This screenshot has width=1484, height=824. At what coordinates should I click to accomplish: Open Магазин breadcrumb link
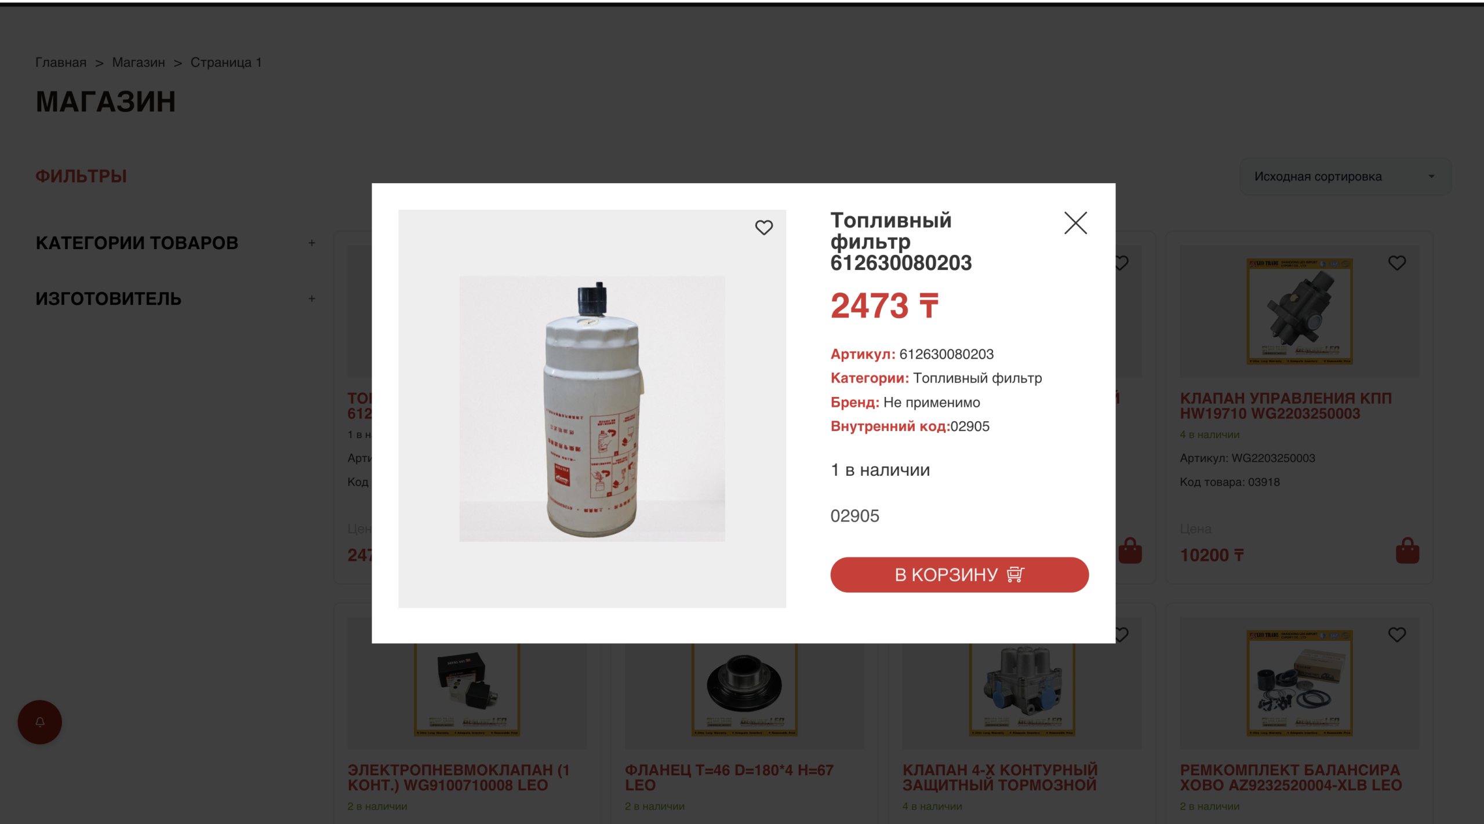pyautogui.click(x=139, y=62)
